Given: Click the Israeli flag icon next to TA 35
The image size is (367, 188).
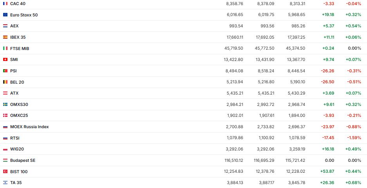Looking at the screenshot, I should [x=5, y=183].
